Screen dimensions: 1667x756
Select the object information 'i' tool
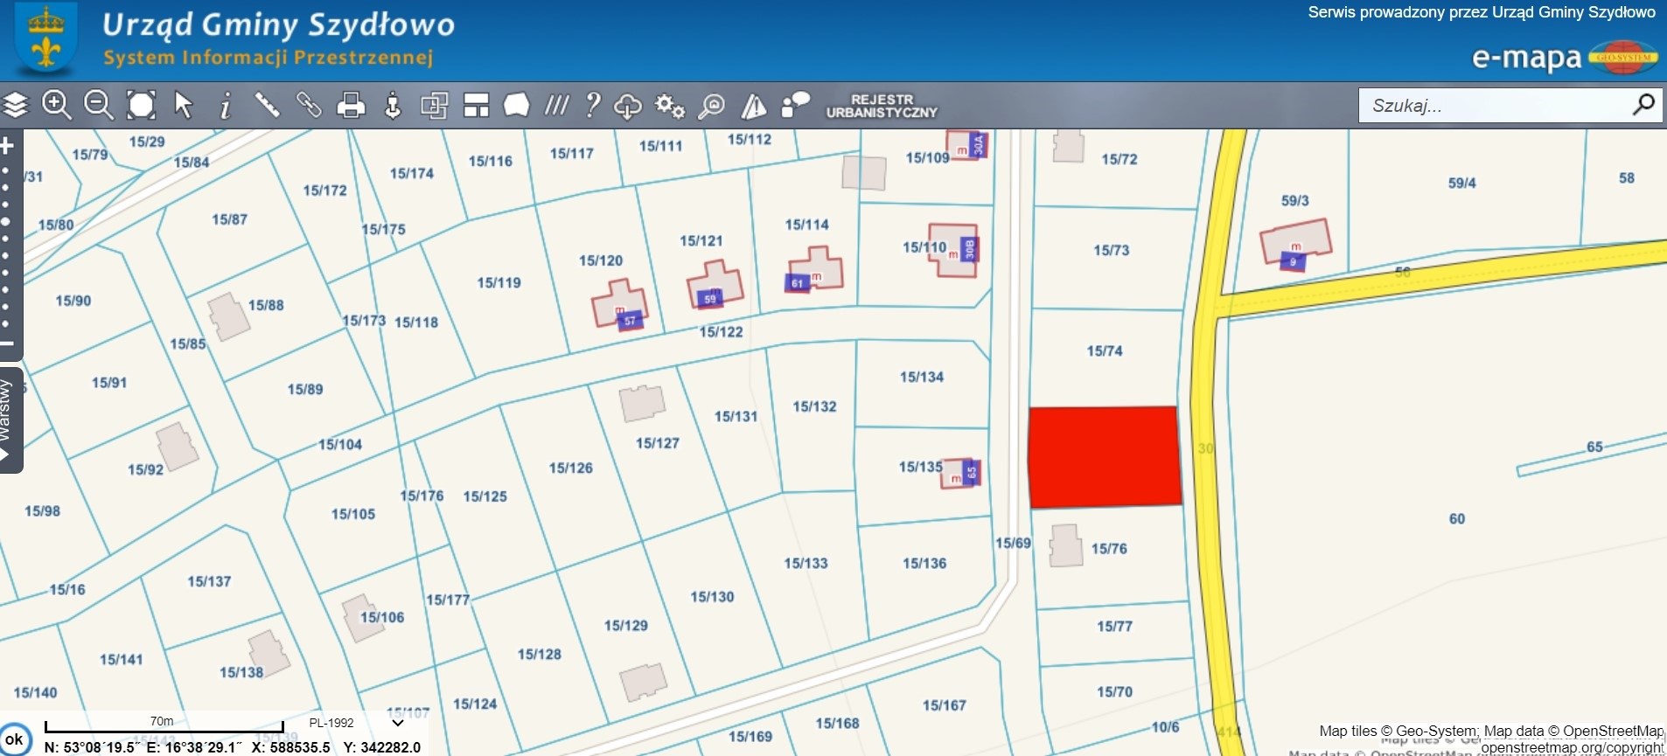(225, 106)
